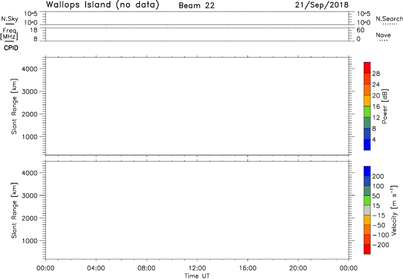This screenshot has width=403, height=279.
Task: Click the Beam 22 heading
Action: click(196, 6)
